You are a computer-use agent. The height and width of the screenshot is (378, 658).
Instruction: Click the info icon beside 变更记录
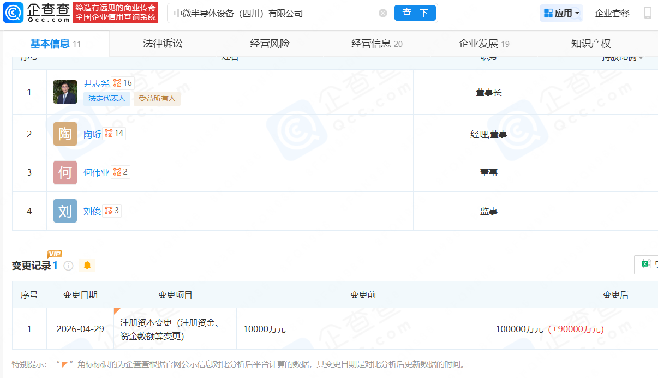coord(68,266)
